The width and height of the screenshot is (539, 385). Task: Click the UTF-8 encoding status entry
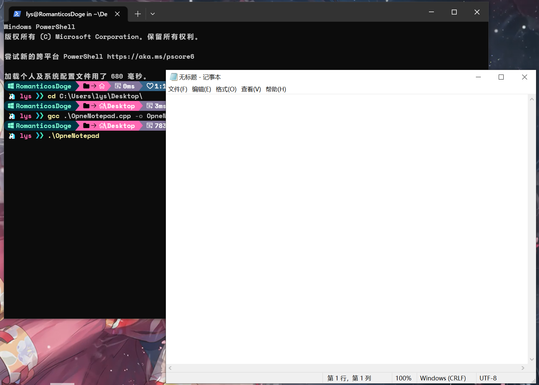(488, 378)
